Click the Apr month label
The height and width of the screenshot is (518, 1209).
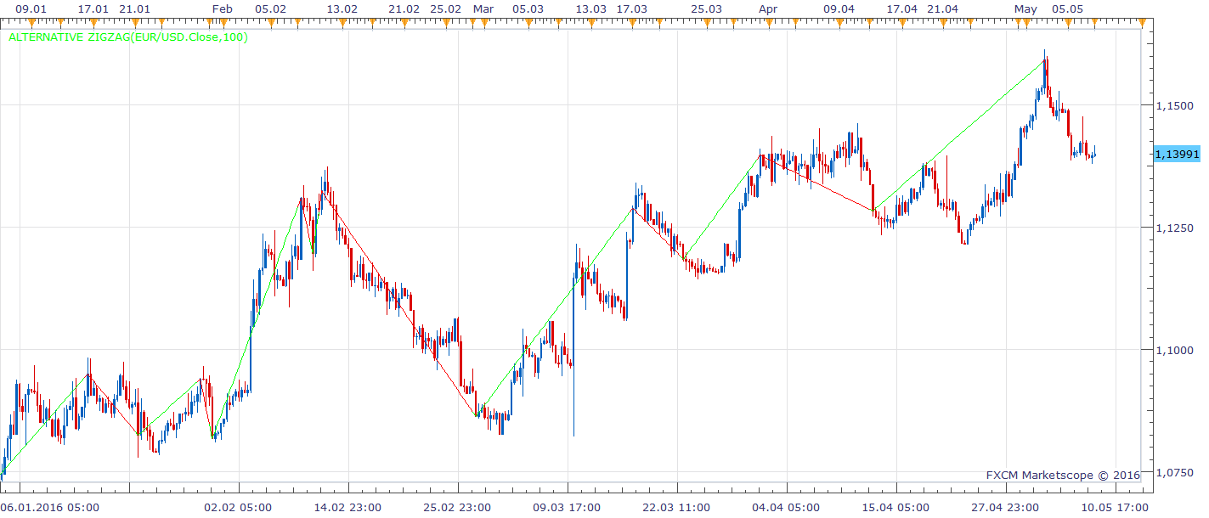pyautogui.click(x=768, y=8)
